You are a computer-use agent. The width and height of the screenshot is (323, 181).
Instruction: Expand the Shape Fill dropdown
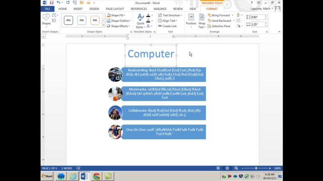coord(123,15)
